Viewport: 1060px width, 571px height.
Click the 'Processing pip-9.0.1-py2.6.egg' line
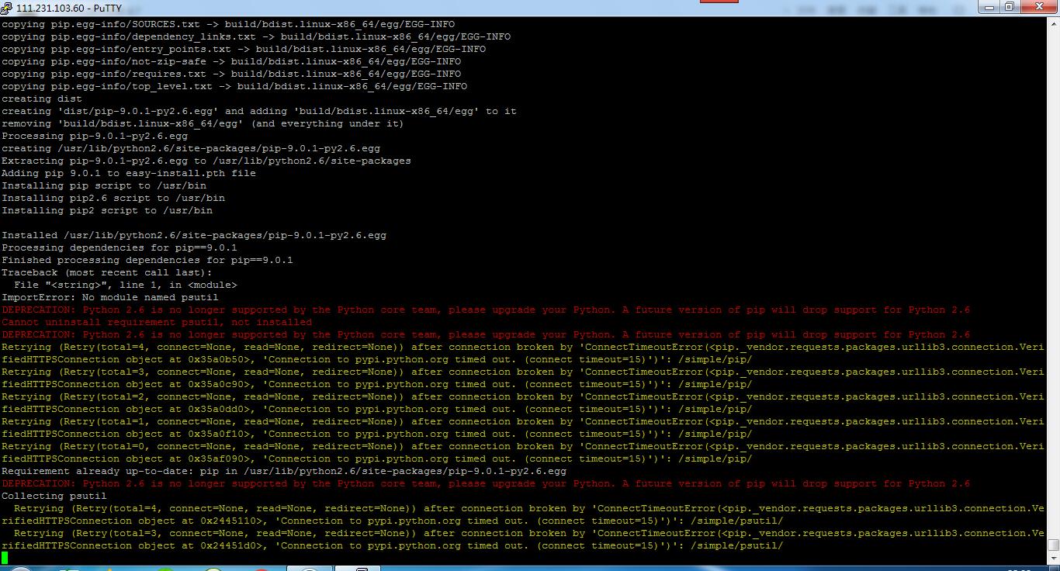(x=95, y=136)
